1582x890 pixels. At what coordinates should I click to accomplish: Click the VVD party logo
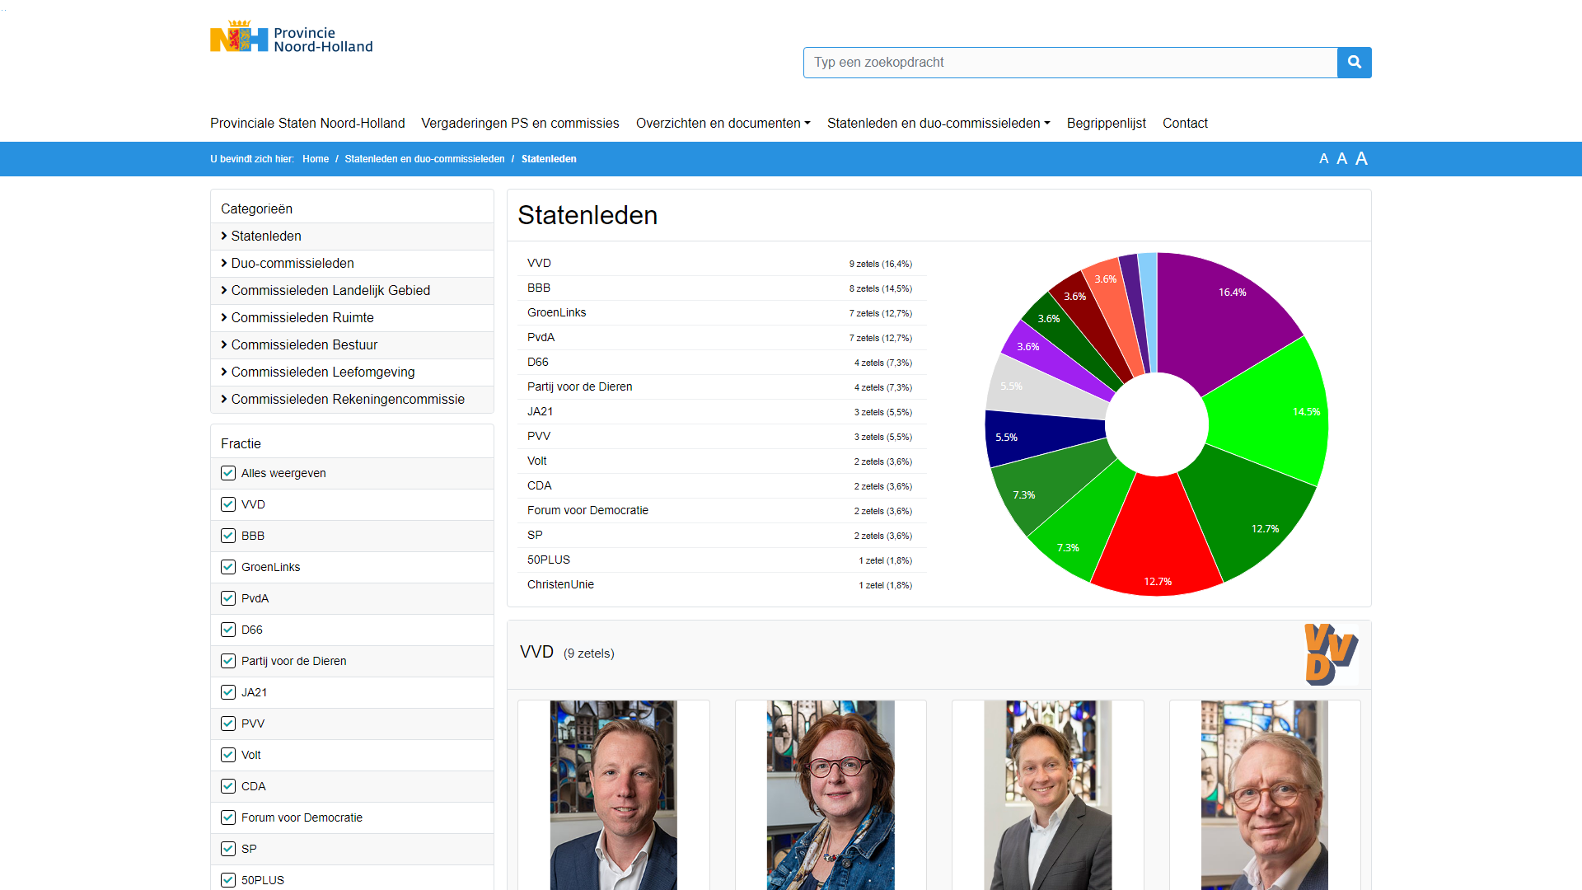coord(1331,654)
